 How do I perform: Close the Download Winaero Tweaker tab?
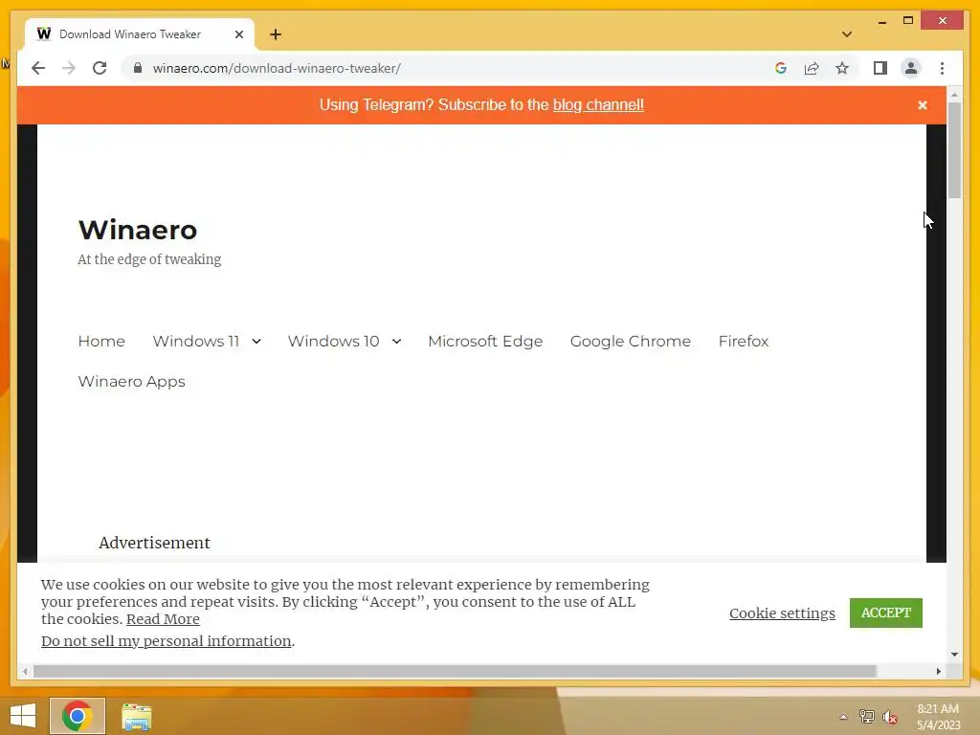tap(238, 34)
